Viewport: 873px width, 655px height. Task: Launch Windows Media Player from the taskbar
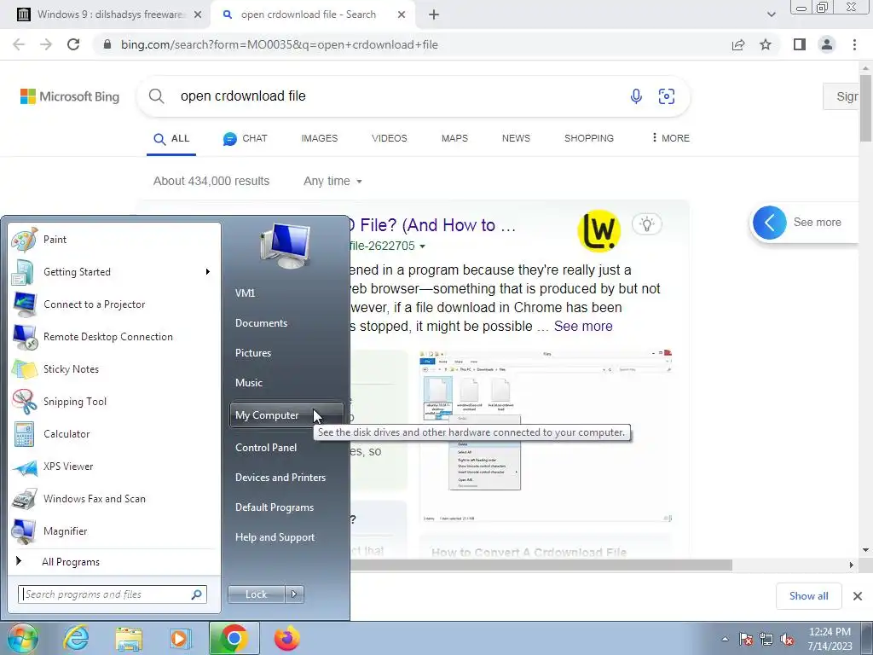[180, 638]
